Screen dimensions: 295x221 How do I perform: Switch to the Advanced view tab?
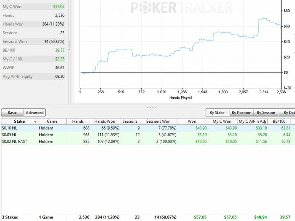(x=35, y=113)
